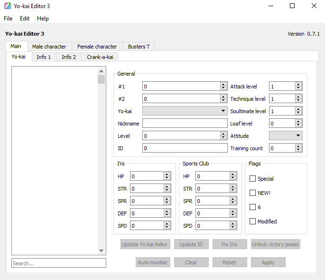This screenshot has width=325, height=280.
Task: Select the Yo-kai sub-tab
Action: [19, 57]
